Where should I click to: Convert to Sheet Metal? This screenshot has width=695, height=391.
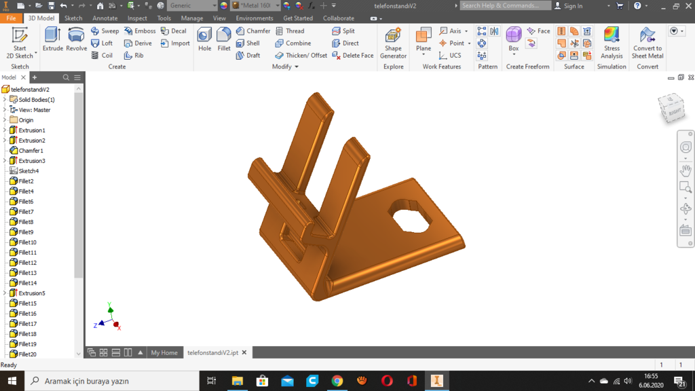(647, 43)
